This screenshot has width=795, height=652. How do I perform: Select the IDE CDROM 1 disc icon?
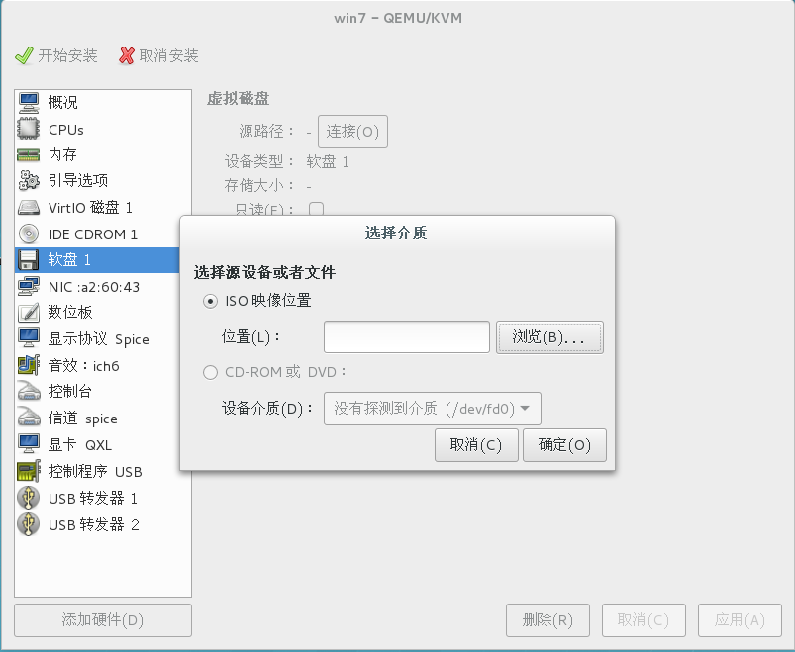pyautogui.click(x=29, y=233)
